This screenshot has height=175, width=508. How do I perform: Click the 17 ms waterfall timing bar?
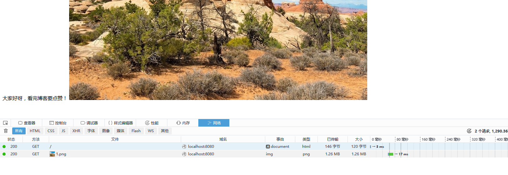click(391, 154)
